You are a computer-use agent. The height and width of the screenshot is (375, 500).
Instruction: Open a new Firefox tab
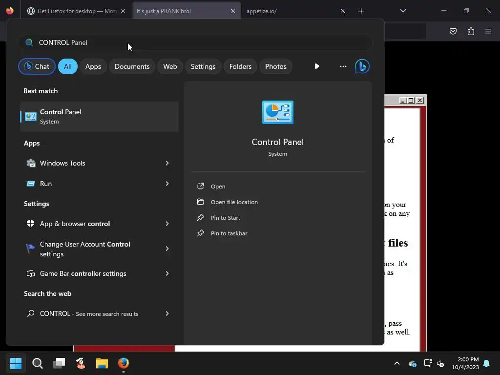coord(361,11)
